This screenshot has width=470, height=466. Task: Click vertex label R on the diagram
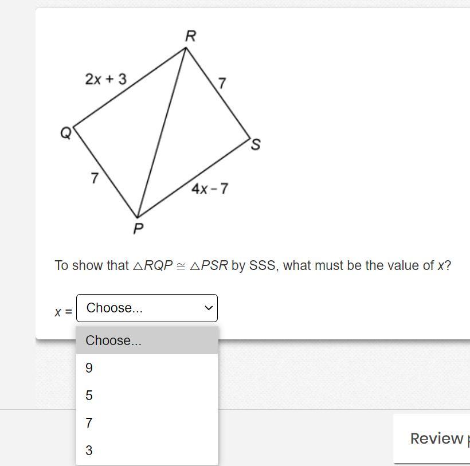click(x=191, y=36)
